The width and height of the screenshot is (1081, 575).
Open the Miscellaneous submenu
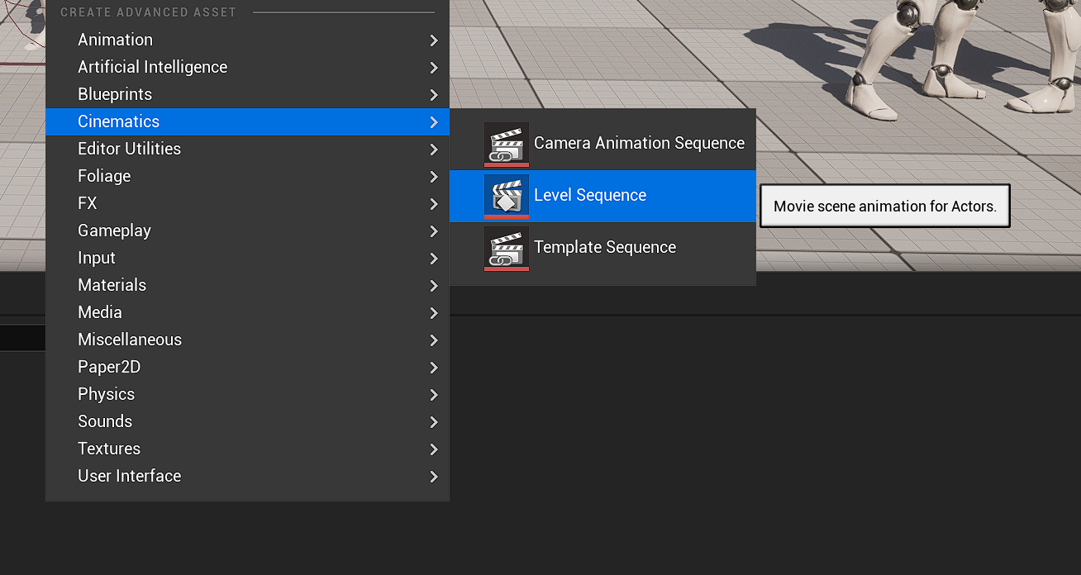click(x=247, y=340)
